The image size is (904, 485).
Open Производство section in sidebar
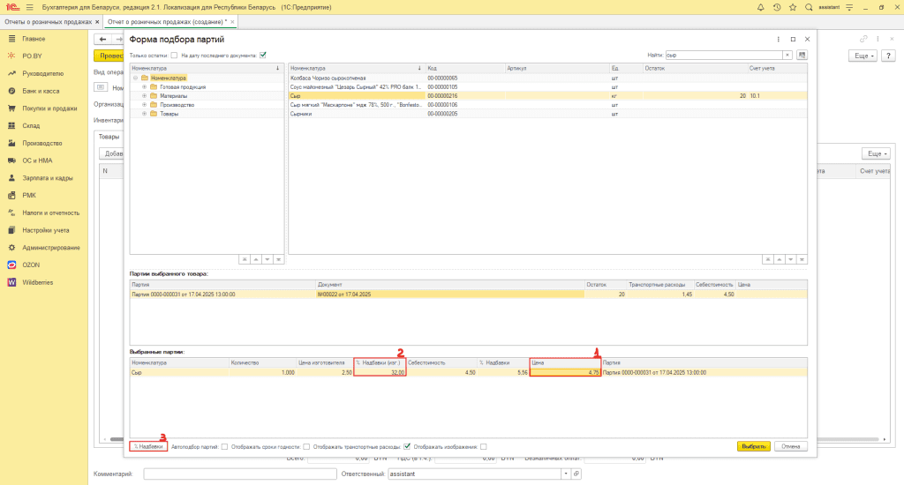(x=42, y=143)
